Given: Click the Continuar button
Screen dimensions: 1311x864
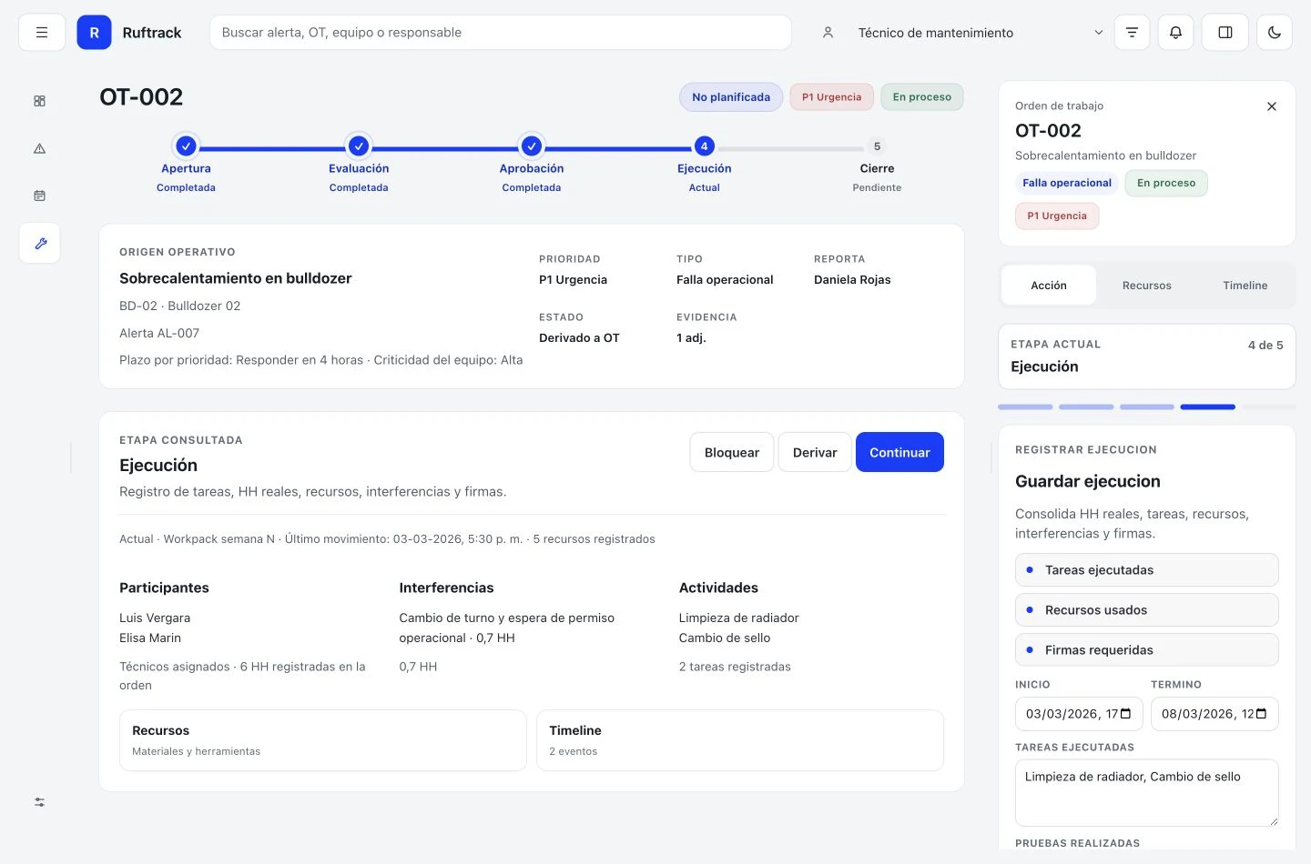Looking at the screenshot, I should click(899, 452).
